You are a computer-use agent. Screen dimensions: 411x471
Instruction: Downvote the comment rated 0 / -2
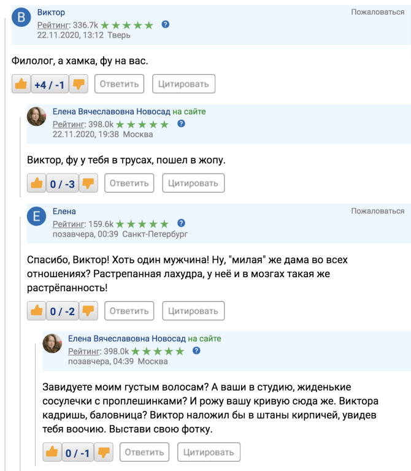tap(88, 311)
